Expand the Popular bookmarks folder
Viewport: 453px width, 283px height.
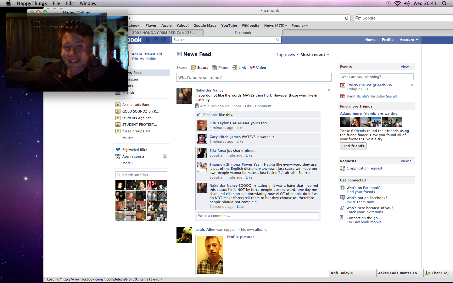(300, 25)
